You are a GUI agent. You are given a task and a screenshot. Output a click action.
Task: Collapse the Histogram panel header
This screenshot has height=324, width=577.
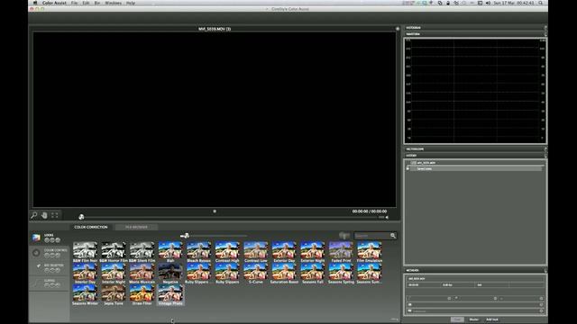(x=475, y=28)
